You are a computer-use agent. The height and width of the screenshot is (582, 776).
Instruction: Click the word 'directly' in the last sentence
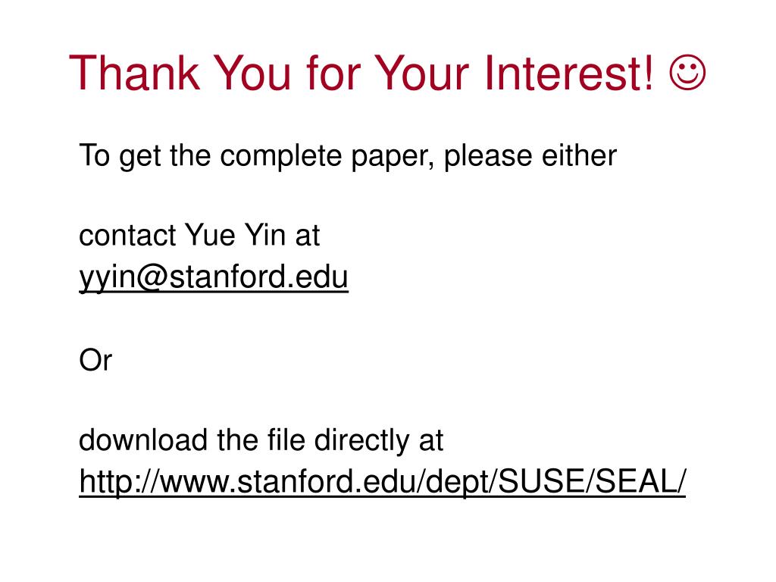click(361, 440)
